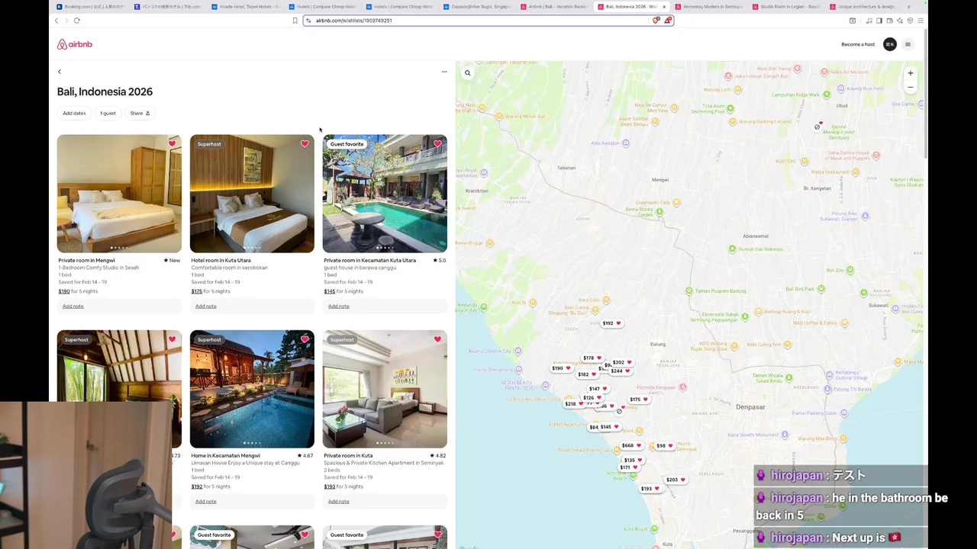Add note to Private room in Kuta
Viewport: 977px width, 549px height.
(339, 501)
